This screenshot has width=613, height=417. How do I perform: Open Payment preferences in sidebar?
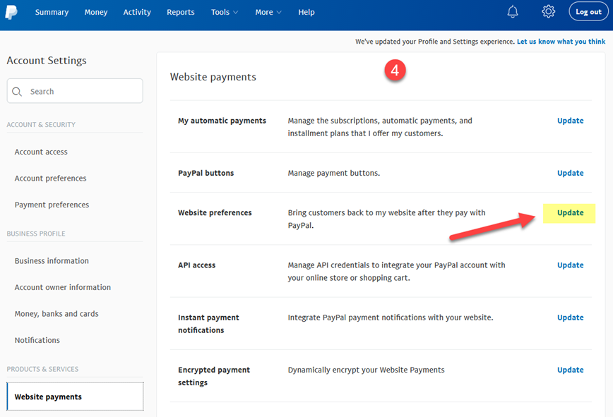coord(52,205)
